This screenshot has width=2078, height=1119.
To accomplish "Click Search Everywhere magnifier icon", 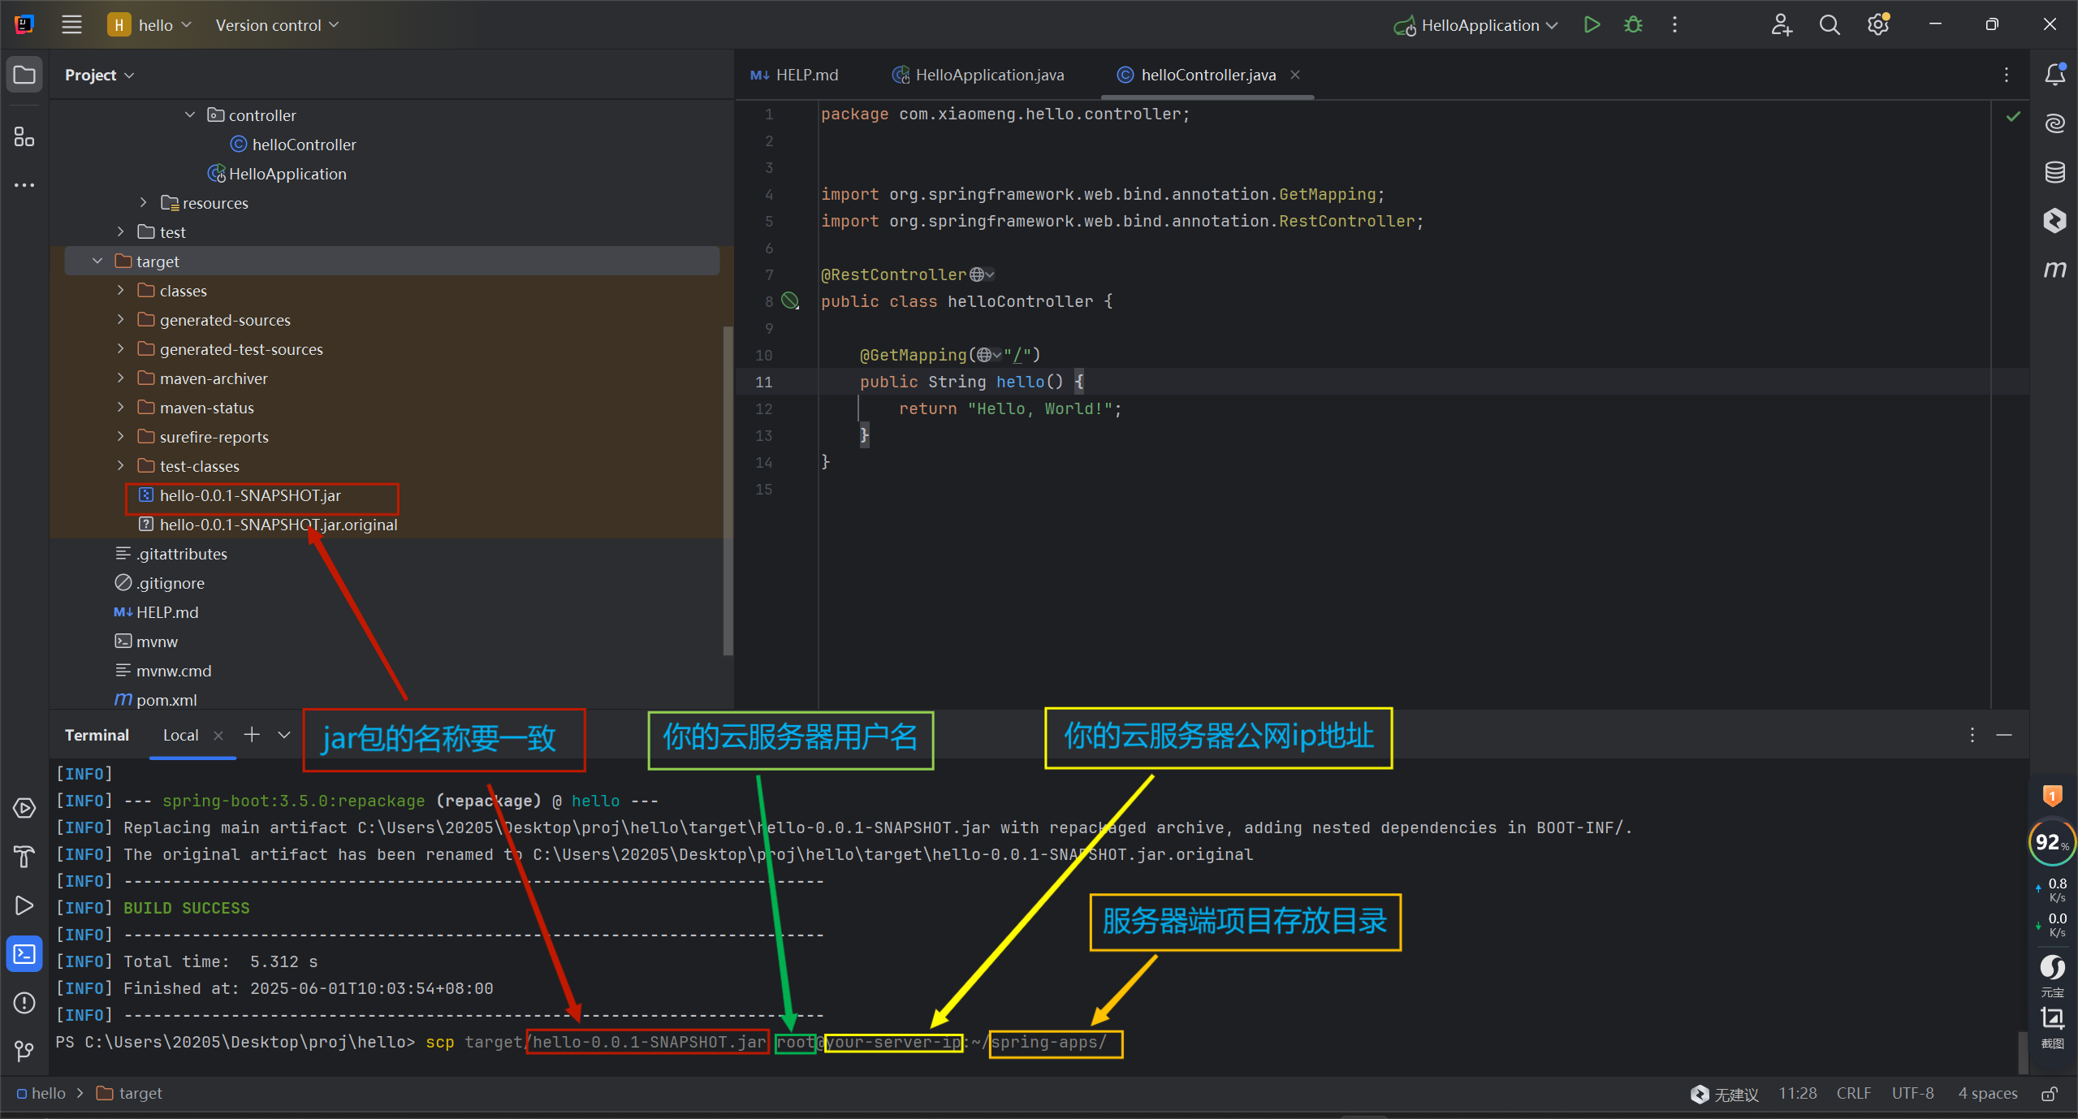I will click(x=1830, y=25).
